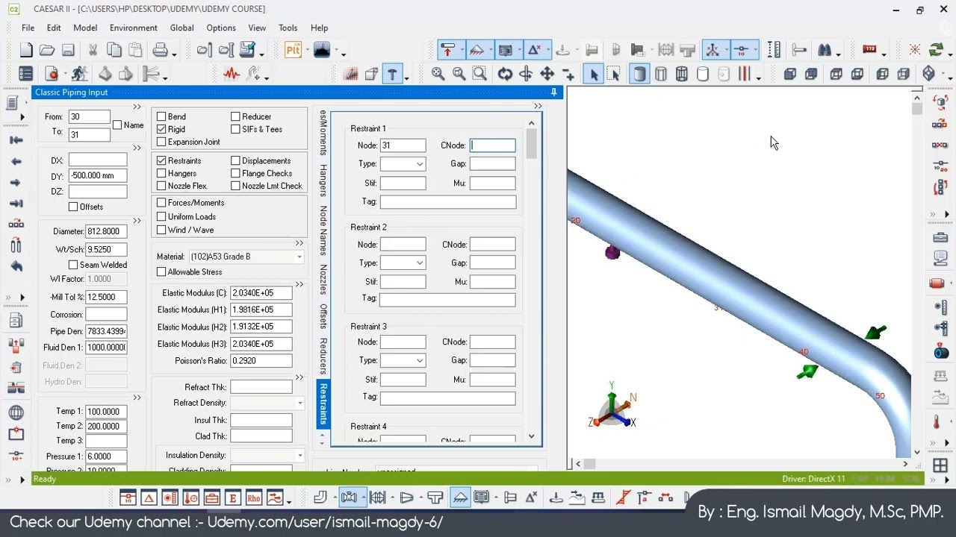Open the Options menu
Image resolution: width=956 pixels, height=537 pixels.
click(x=221, y=28)
